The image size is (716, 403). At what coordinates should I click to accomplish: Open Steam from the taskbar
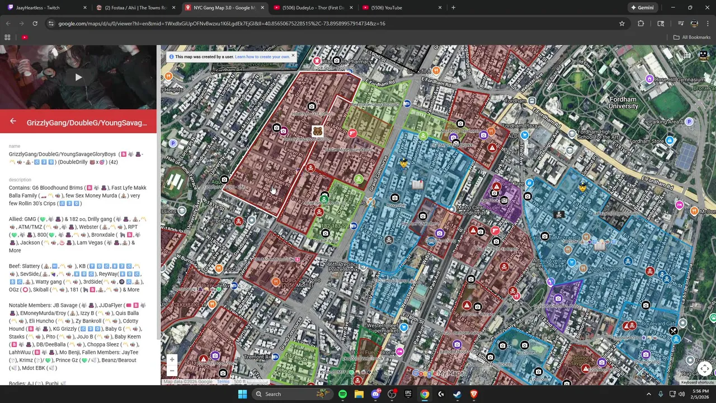(x=457, y=394)
